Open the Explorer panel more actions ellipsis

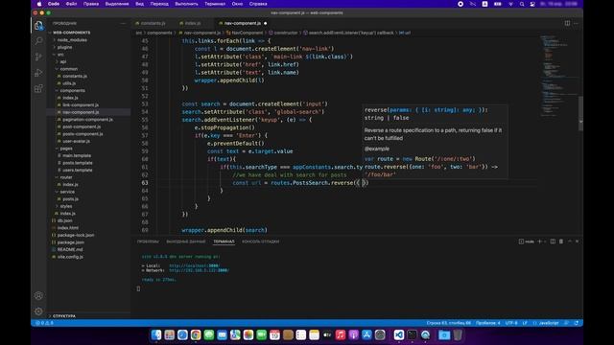pos(123,23)
